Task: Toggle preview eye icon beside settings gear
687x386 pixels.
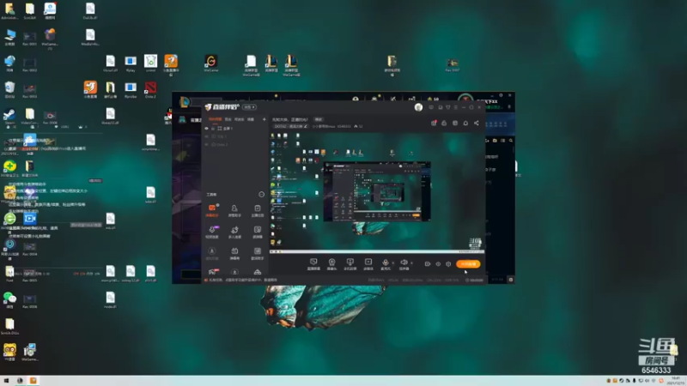Action: 438,264
